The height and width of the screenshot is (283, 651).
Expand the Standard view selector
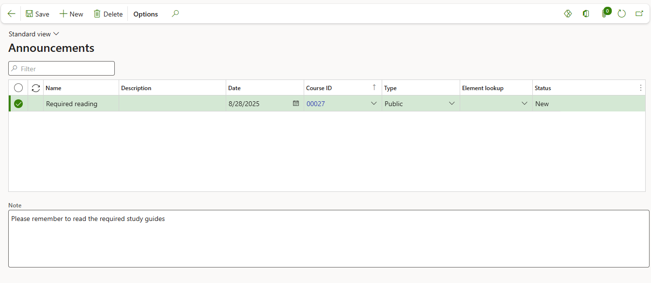34,34
